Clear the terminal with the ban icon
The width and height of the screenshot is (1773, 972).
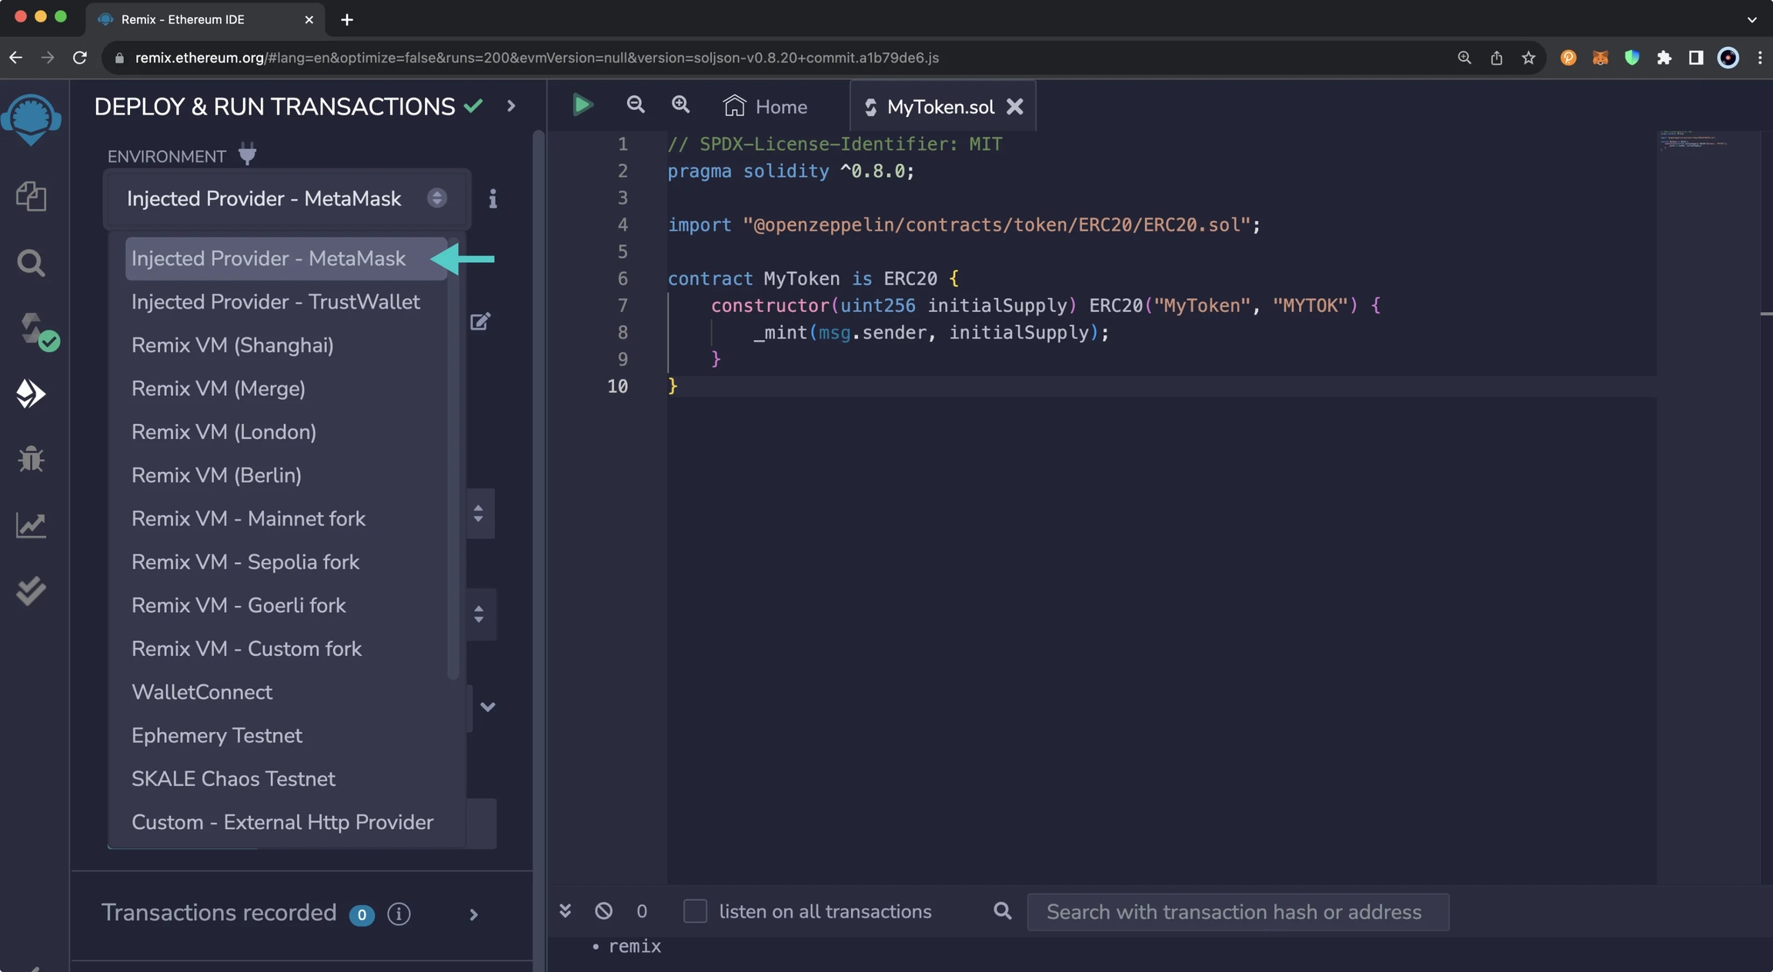point(603,911)
